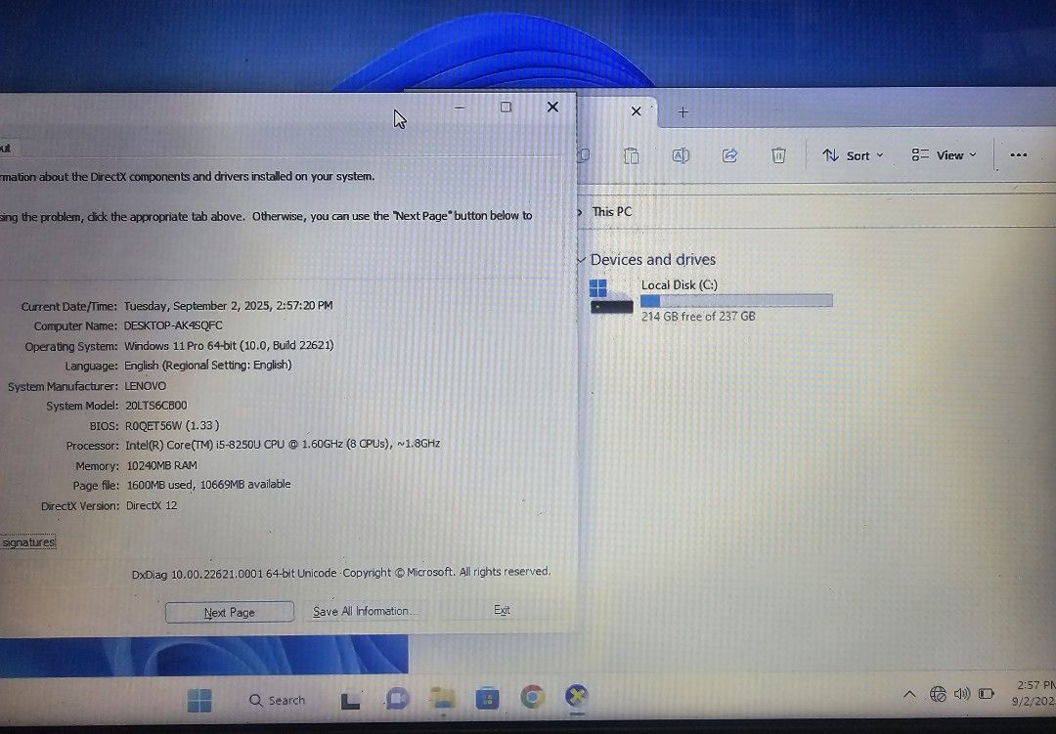1056x734 pixels.
Task: Select the Local Disk (C:) drive
Action: pyautogui.click(x=711, y=300)
